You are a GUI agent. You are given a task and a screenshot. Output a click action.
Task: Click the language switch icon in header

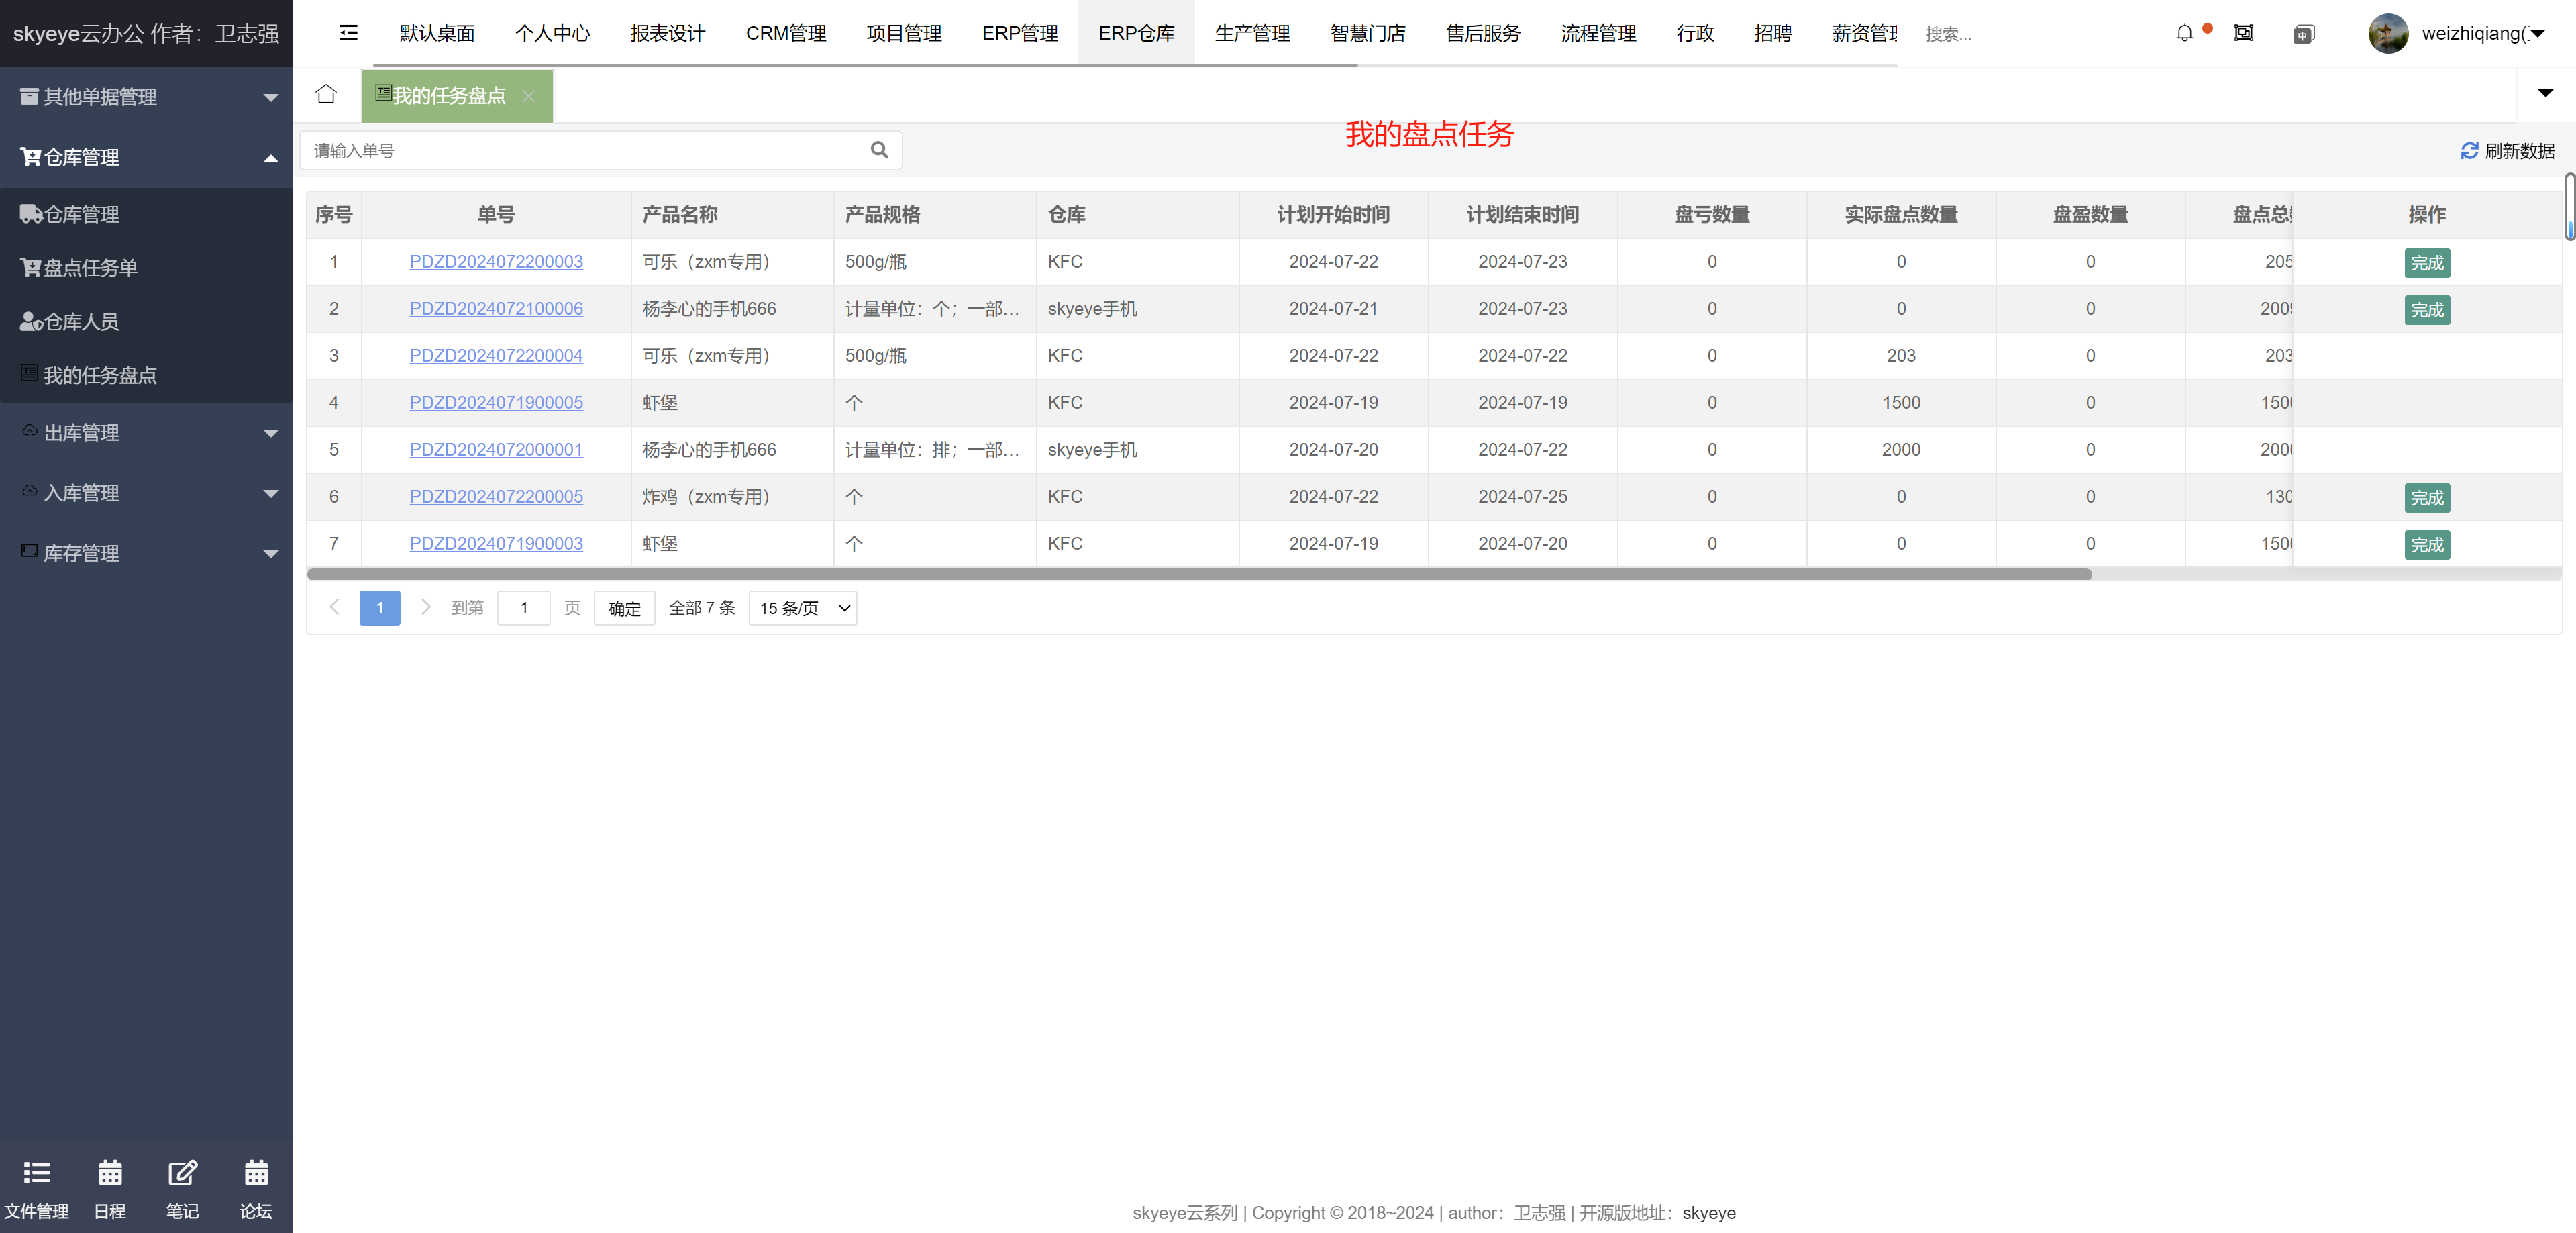pos(2302,35)
